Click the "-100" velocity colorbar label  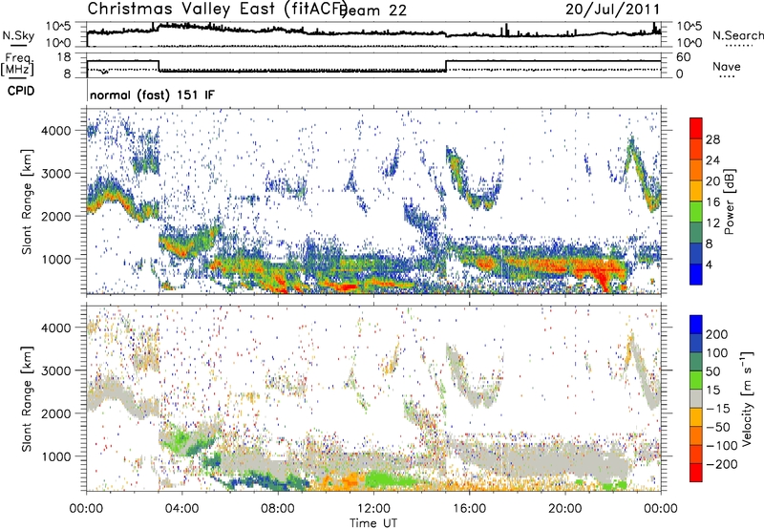(722, 446)
